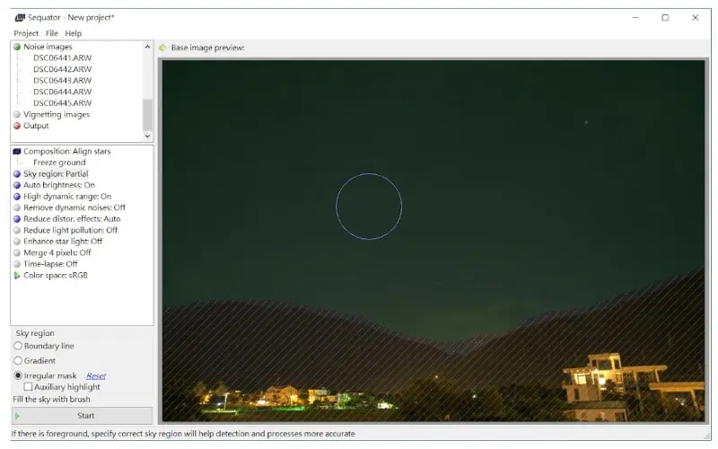Click the Composition: Align stars icon

17,151
